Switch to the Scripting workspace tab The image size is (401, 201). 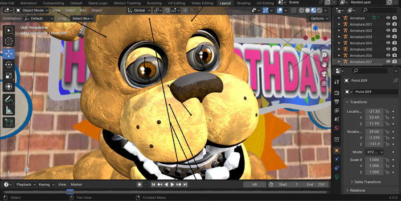tap(154, 3)
